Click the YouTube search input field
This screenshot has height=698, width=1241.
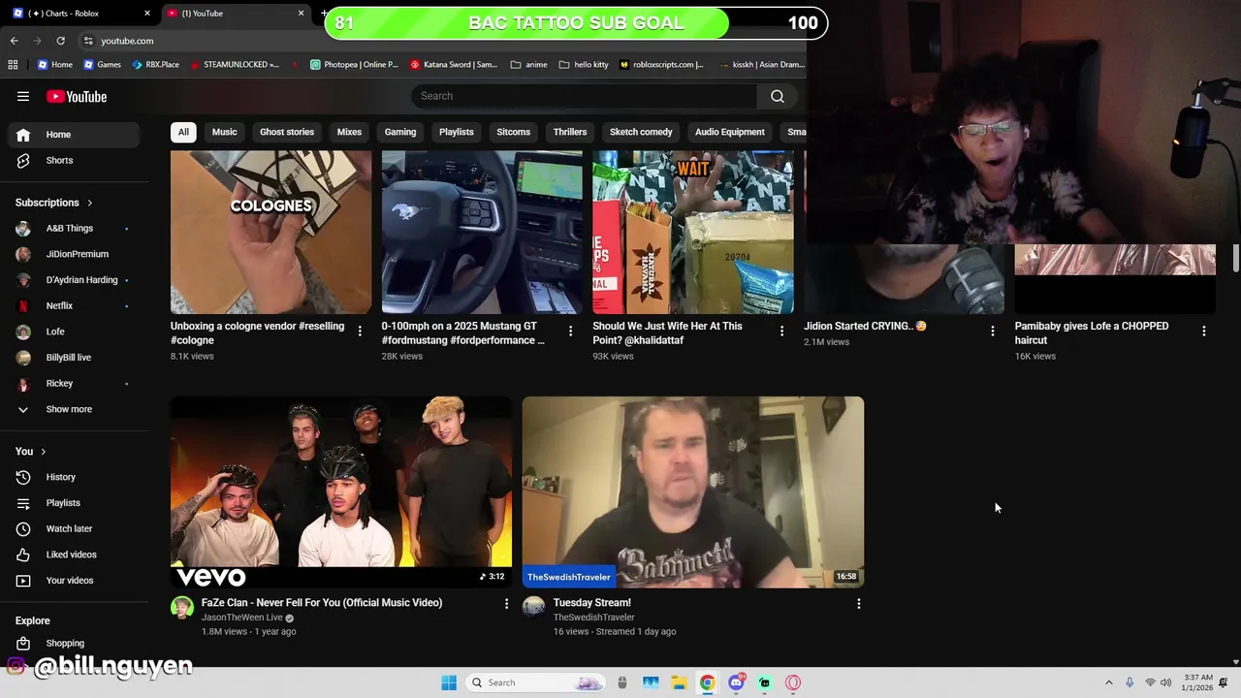click(x=585, y=96)
